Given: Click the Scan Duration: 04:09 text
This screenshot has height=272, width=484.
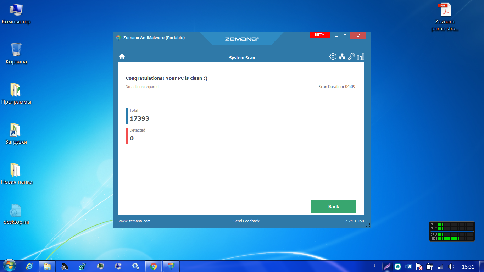Looking at the screenshot, I should click(x=337, y=87).
